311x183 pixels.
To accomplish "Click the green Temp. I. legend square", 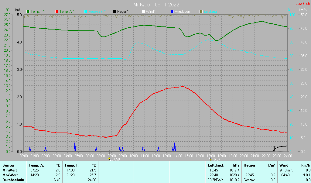I will [28, 12].
